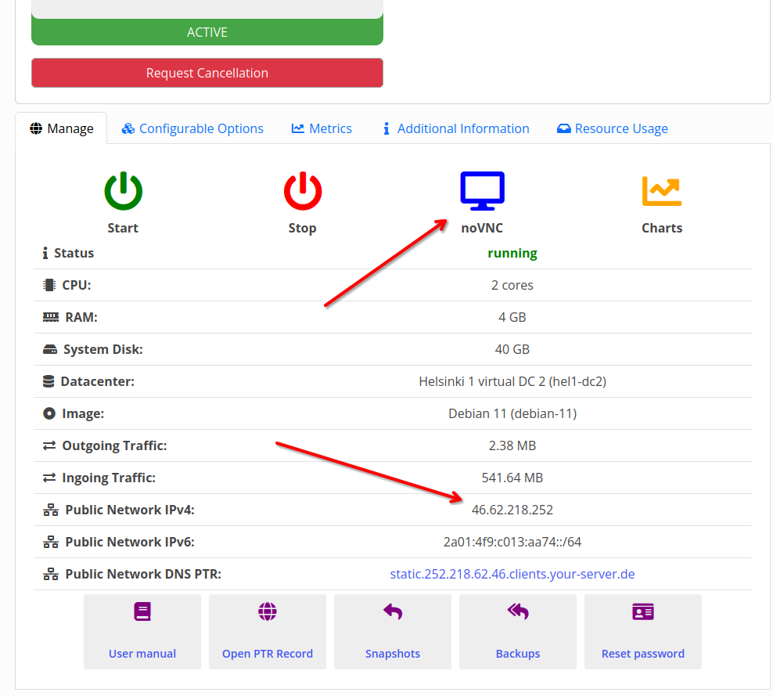Click the Snapshots arrow icon
This screenshot has width=773, height=696.
(x=392, y=612)
